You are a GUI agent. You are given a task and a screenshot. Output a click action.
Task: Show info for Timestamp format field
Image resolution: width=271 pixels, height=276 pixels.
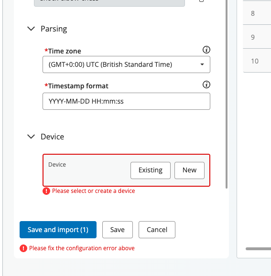(206, 85)
